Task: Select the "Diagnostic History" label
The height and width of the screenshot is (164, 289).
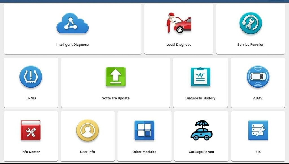Action: tap(200, 98)
